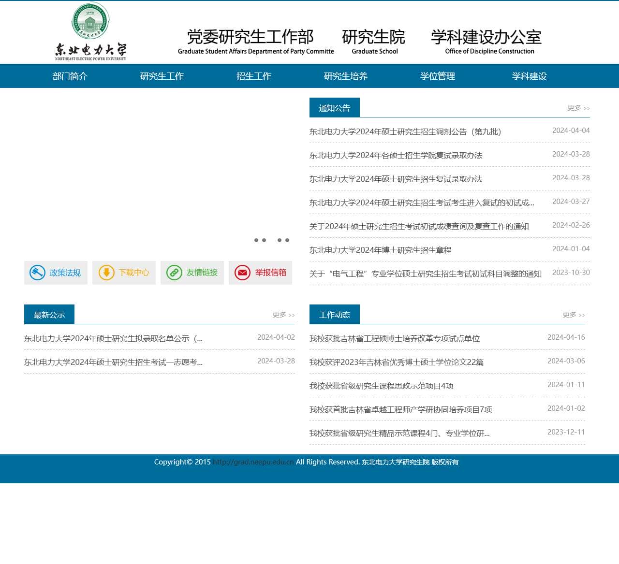The width and height of the screenshot is (619, 564).
Task: Click the date 2024-04-04
Action: click(x=571, y=130)
